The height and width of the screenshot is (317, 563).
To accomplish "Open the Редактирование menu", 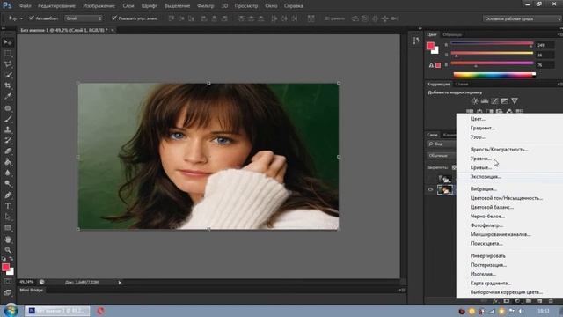I will point(56,6).
